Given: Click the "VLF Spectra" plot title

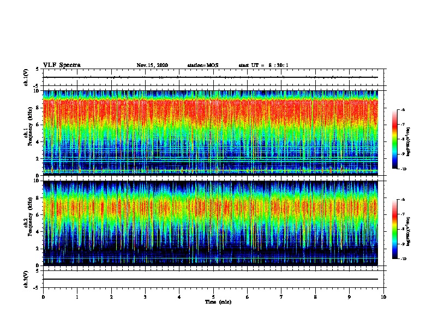Looking at the screenshot, I should [62, 65].
